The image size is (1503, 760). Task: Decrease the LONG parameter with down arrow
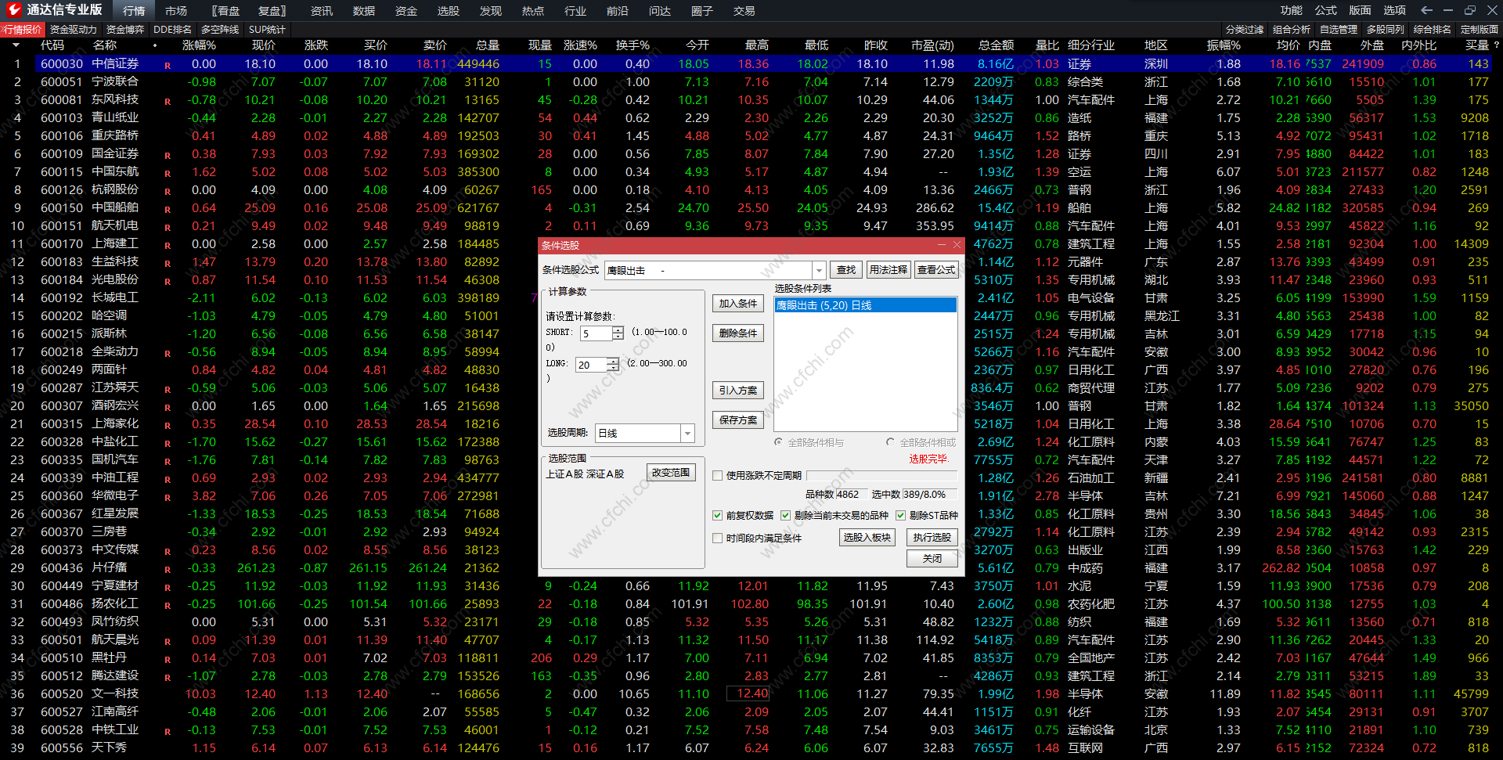pyautogui.click(x=613, y=369)
